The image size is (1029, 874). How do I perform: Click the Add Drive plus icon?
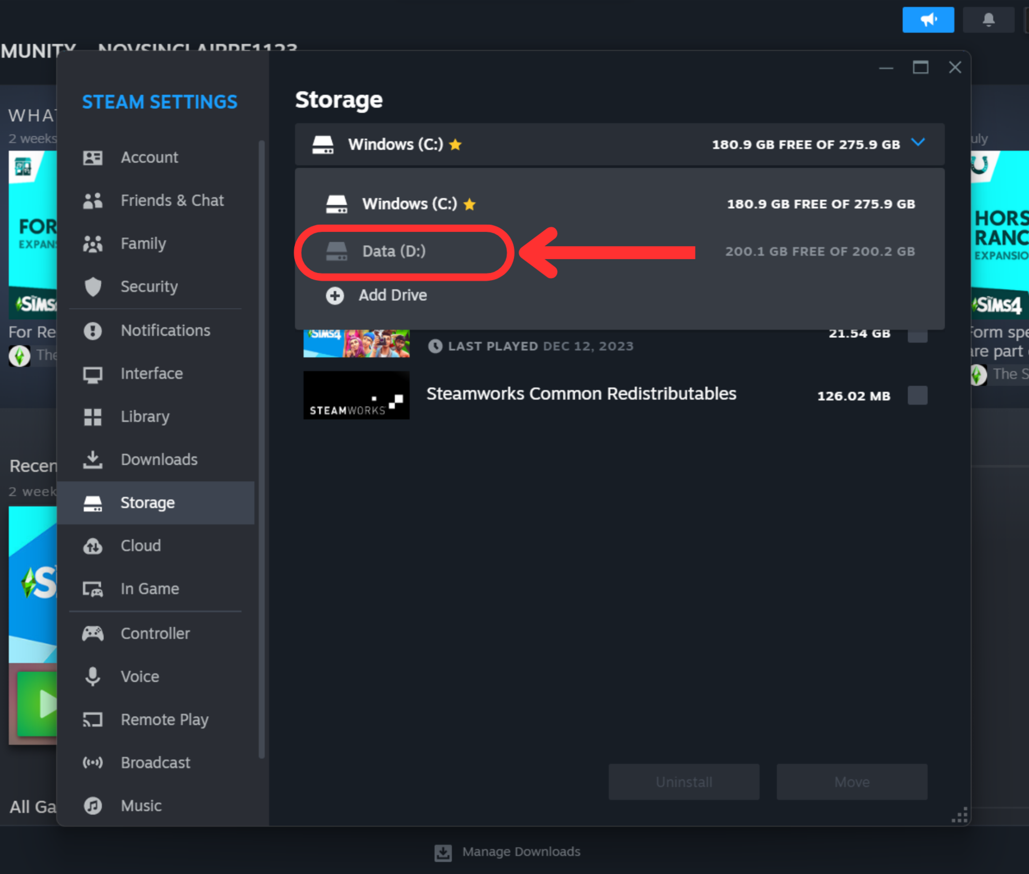[x=335, y=295]
